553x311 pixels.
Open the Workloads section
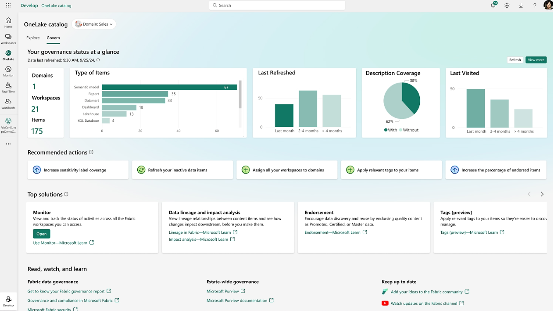[x=8, y=103]
